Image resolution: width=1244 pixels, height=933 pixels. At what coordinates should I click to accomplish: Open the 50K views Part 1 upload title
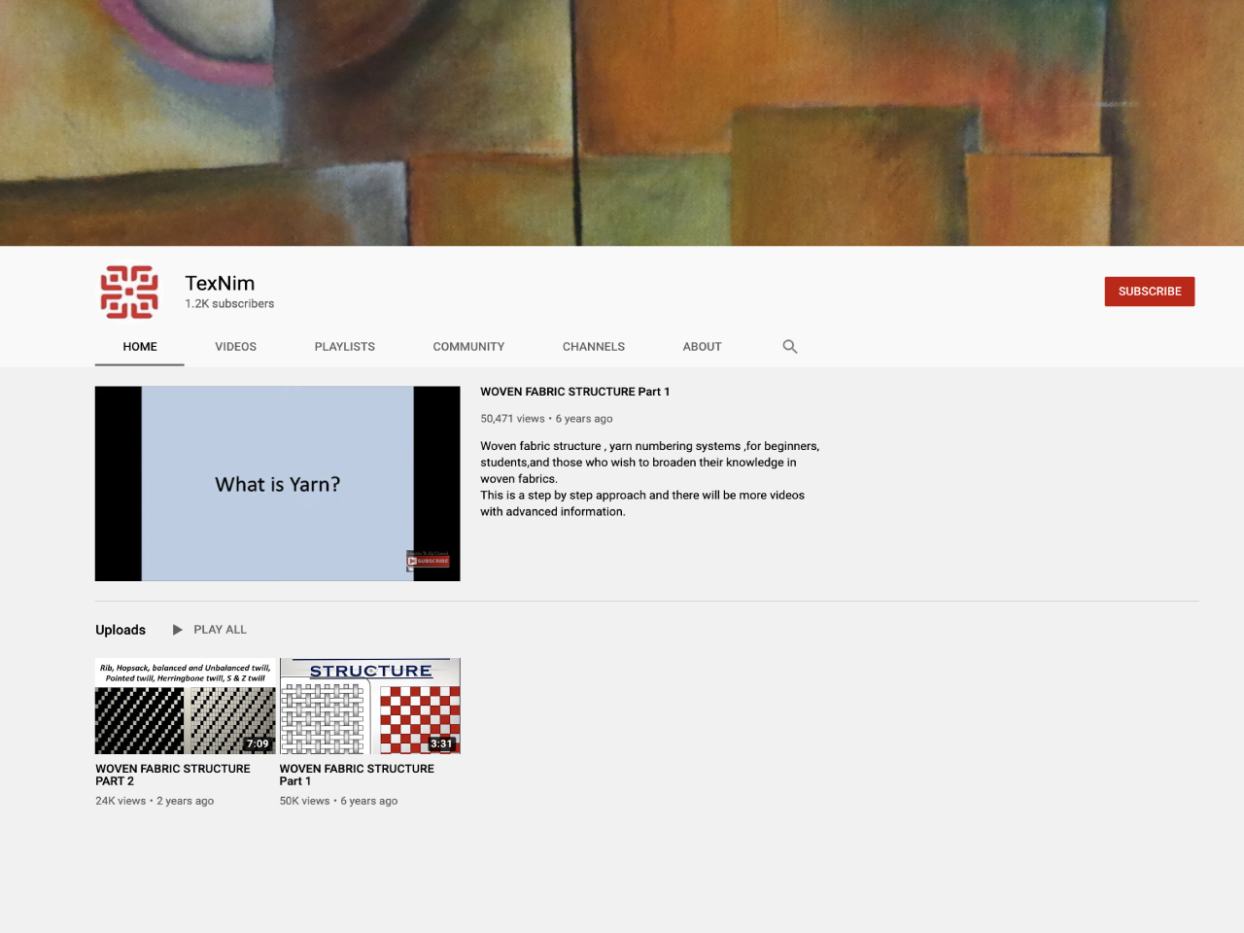click(357, 775)
